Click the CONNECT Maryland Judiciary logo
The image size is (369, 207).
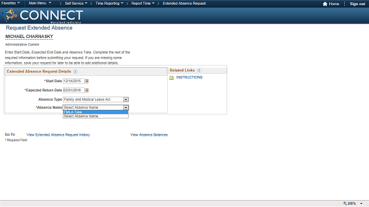[x=42, y=16]
